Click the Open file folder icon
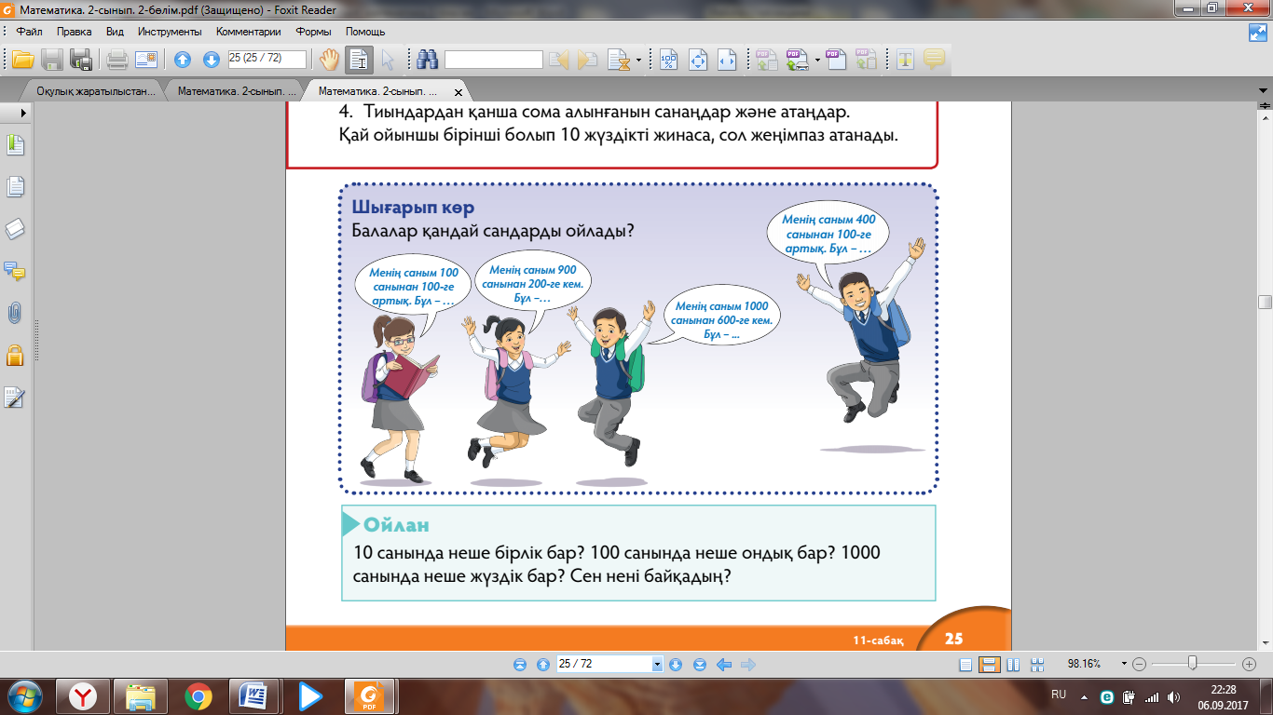This screenshot has width=1273, height=715. 22,60
